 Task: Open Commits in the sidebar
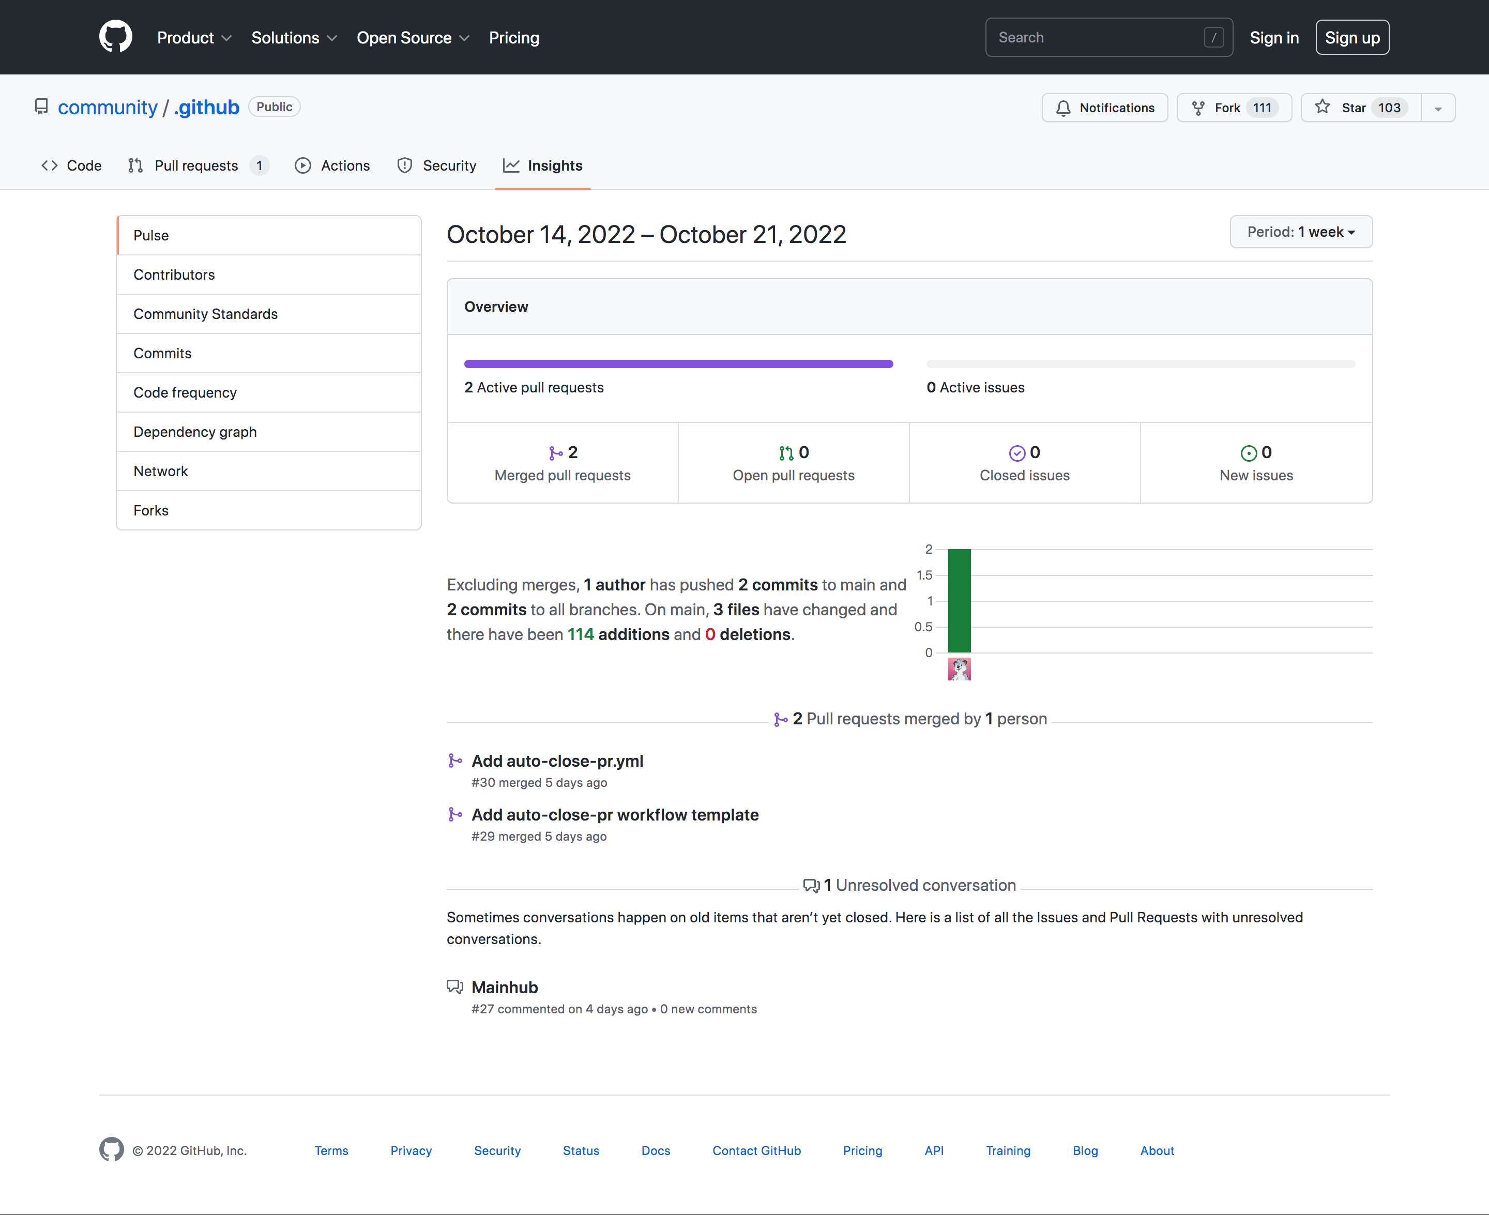point(269,353)
